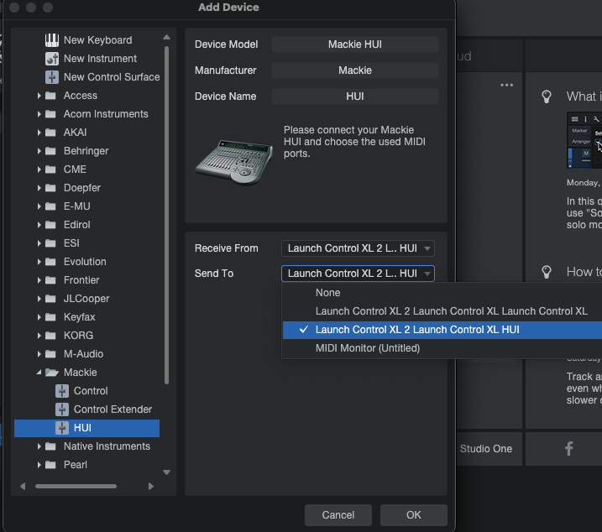Click Studio One link in background window
Image resolution: width=602 pixels, height=532 pixels.
[x=485, y=449]
